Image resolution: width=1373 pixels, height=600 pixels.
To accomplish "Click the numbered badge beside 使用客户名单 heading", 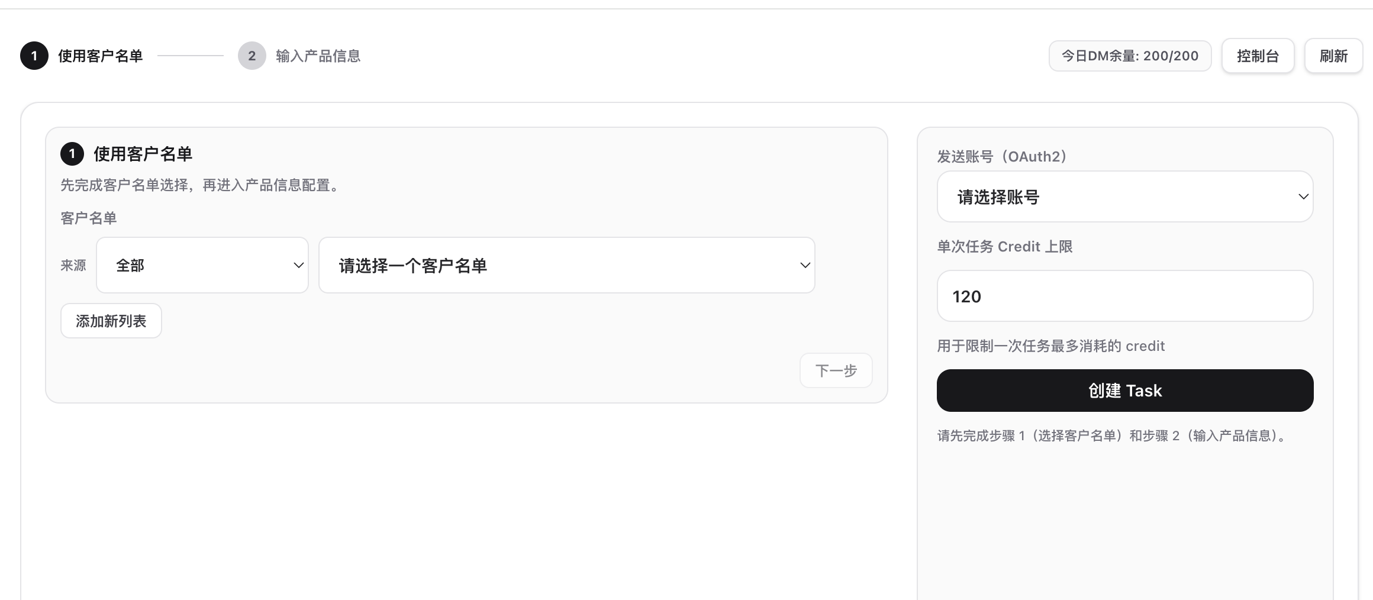I will pos(73,154).
